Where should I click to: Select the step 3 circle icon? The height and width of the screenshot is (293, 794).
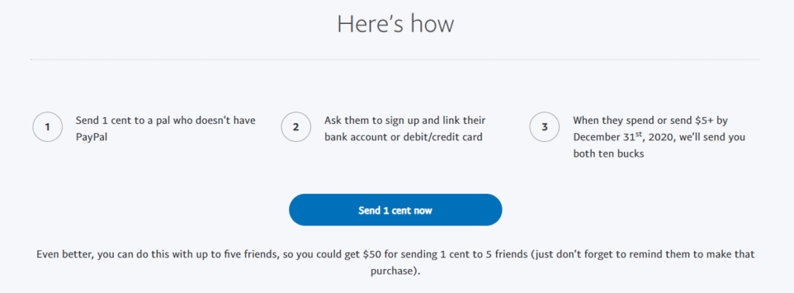(545, 127)
